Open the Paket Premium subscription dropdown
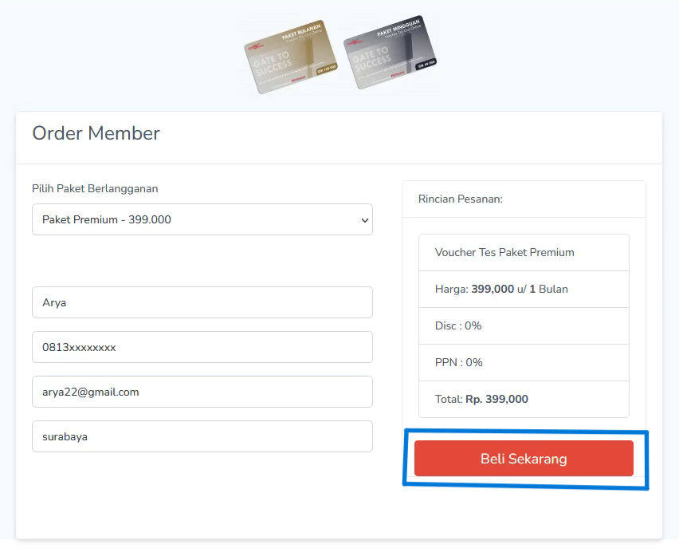 tap(202, 219)
